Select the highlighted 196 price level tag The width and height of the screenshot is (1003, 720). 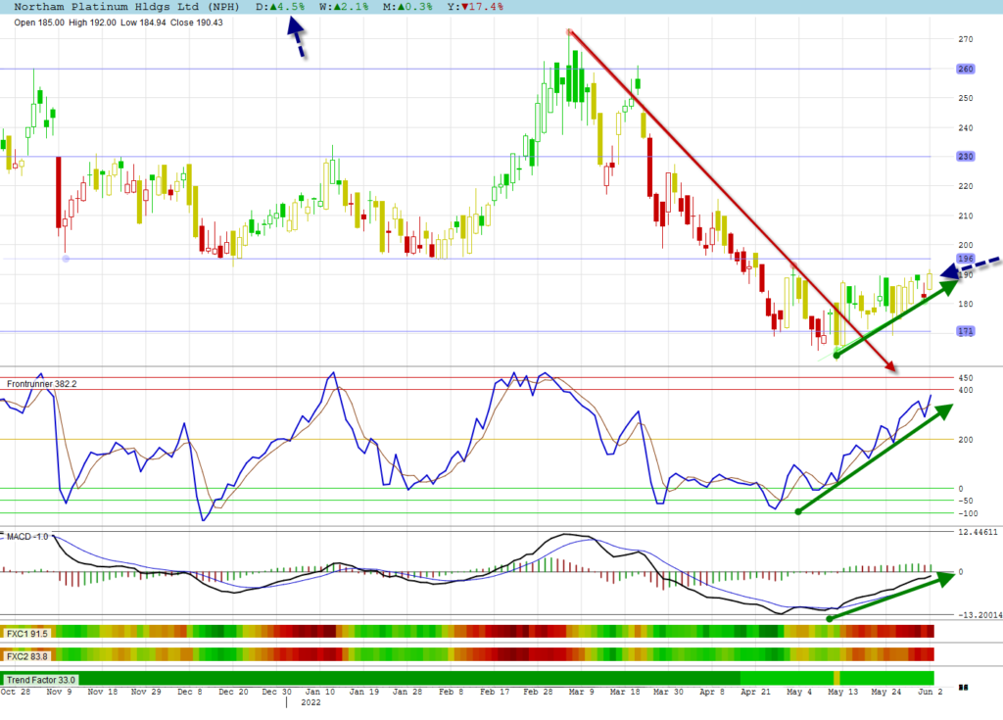[x=965, y=259]
